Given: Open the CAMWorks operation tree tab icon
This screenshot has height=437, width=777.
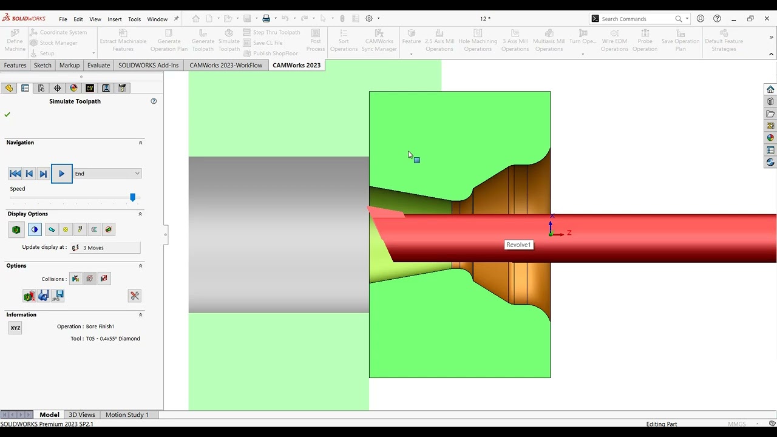Looking at the screenshot, I should [106, 88].
